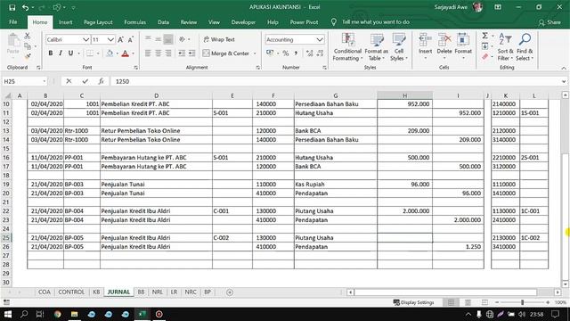Switch to the CONTROL sheet tab
The image size is (570, 321).
[x=71, y=292]
